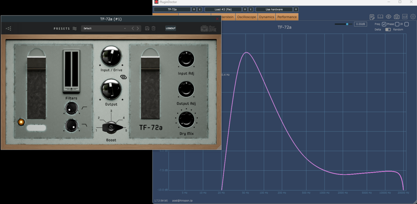Mute TF-72a slot with its M button
The height and width of the screenshot is (204, 417).
194,9
